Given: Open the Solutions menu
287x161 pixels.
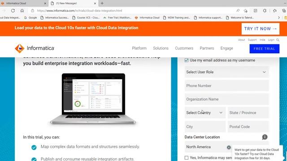Looking at the screenshot, I should pyautogui.click(x=161, y=48).
